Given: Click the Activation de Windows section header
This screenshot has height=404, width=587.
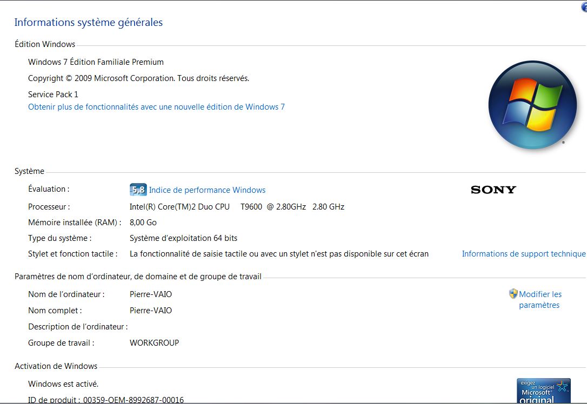Looking at the screenshot, I should coord(56,366).
